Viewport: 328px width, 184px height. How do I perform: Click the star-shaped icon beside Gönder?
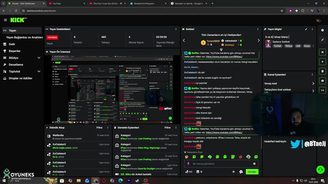(x=241, y=172)
